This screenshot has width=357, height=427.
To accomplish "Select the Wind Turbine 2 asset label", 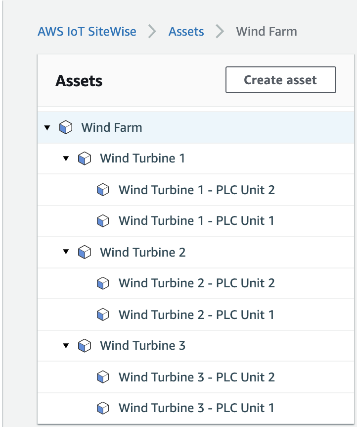I will 142,253.
